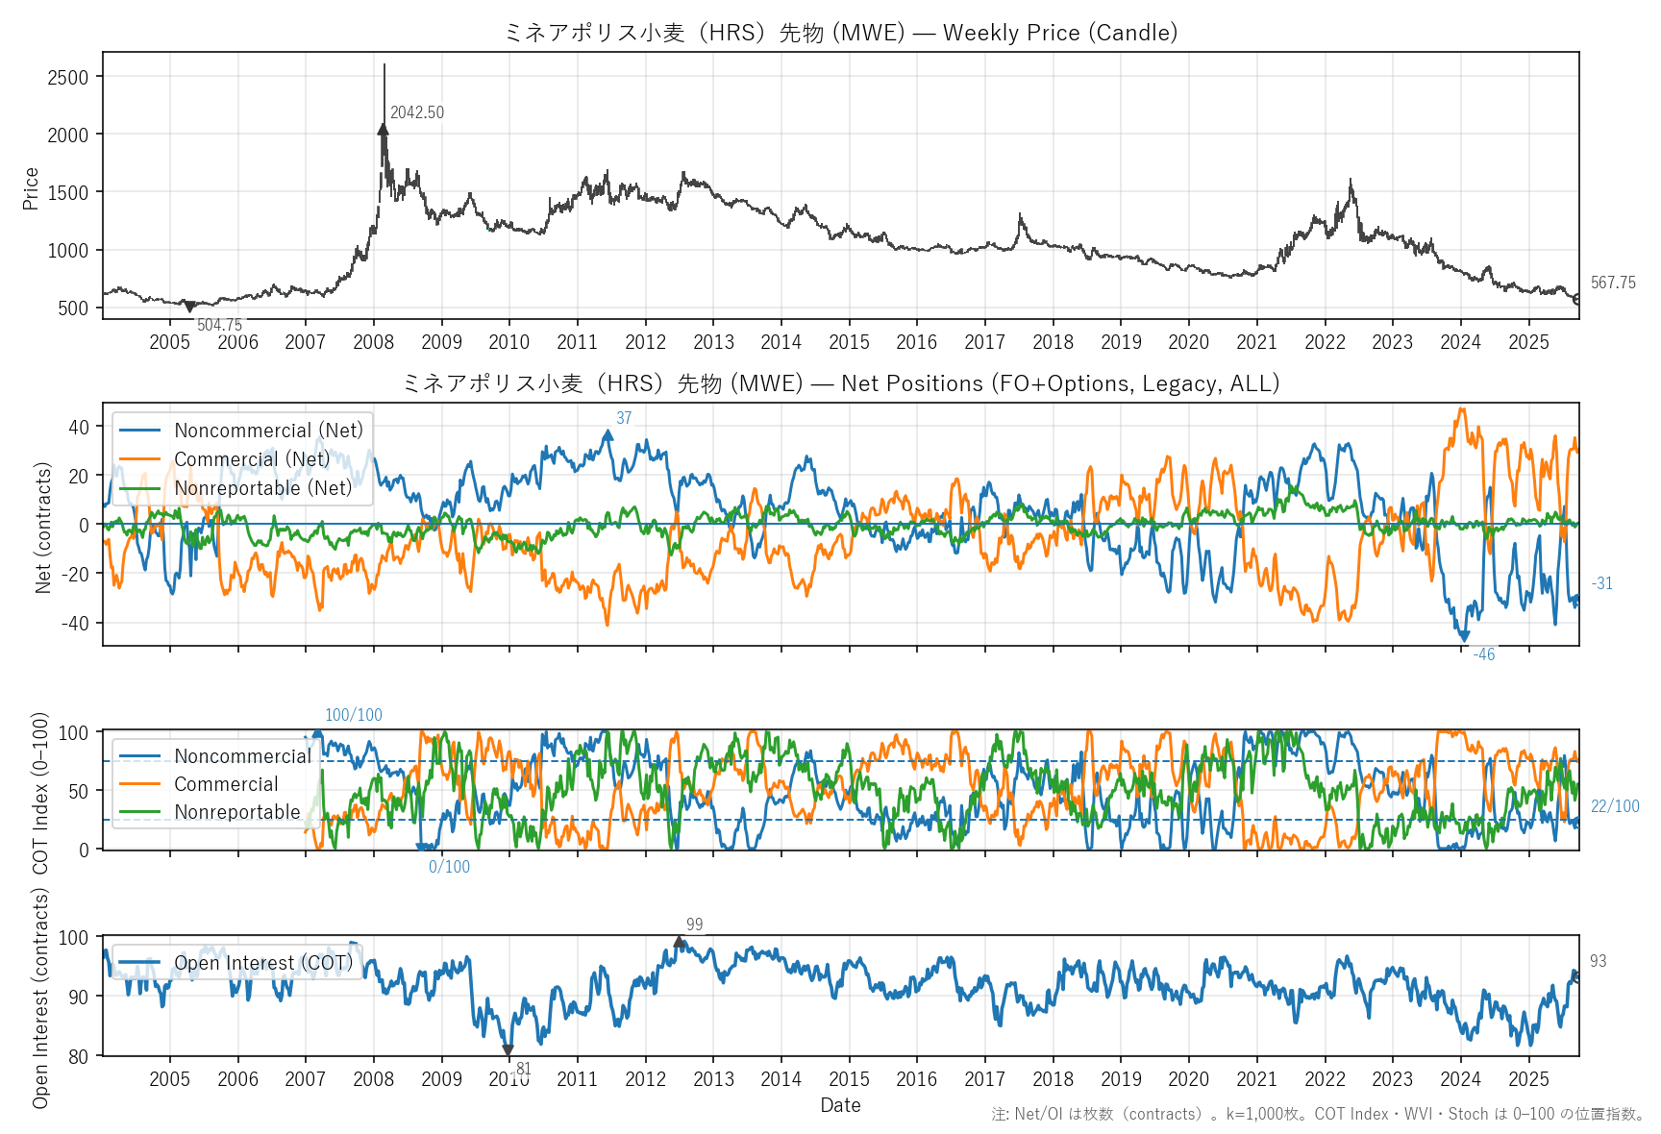Click the orange line swatch for Commercial COT Index
Viewport: 1661px width, 1134px height.
pos(139,784)
